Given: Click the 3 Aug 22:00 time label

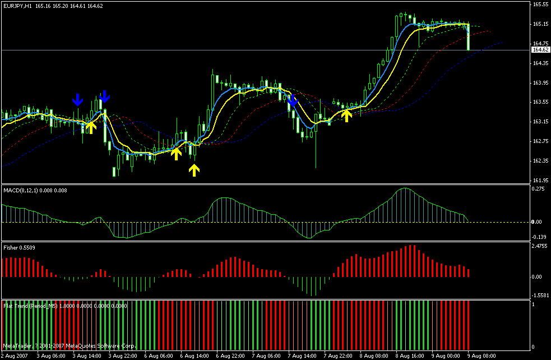Looking at the screenshot, I should coord(122,356).
